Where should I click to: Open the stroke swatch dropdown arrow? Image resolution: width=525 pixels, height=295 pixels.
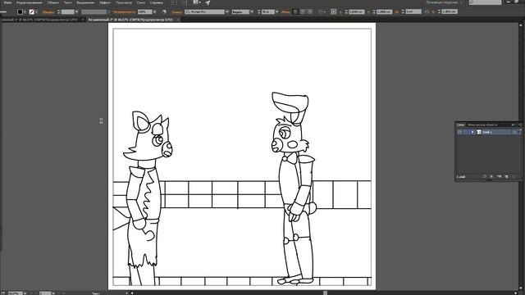36,12
